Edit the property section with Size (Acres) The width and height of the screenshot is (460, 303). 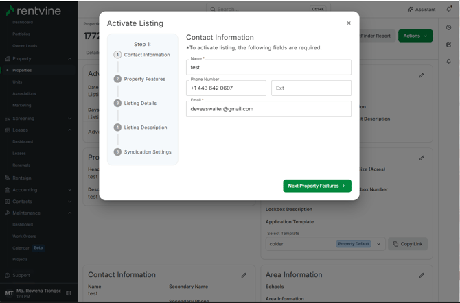(x=422, y=158)
